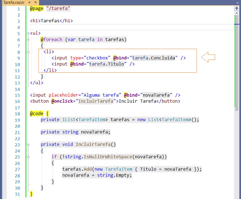Click the "IncluirTarefa" handler string on line 16
Screen dimensions: 241x199
point(96,101)
